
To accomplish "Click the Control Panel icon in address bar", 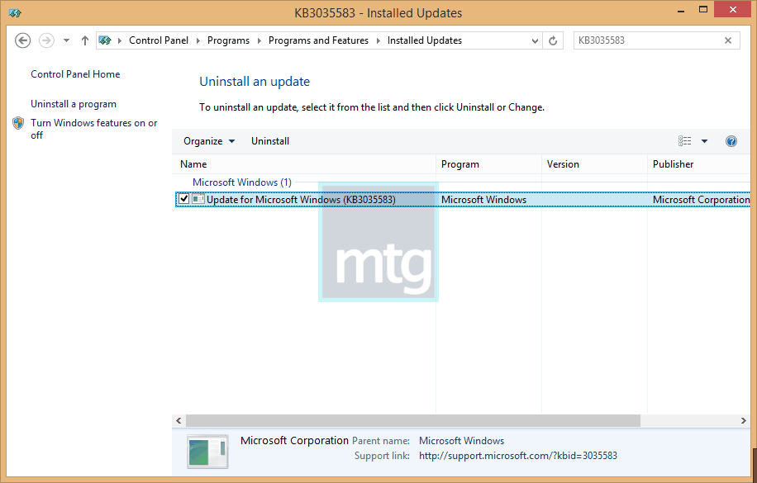I will [x=105, y=40].
